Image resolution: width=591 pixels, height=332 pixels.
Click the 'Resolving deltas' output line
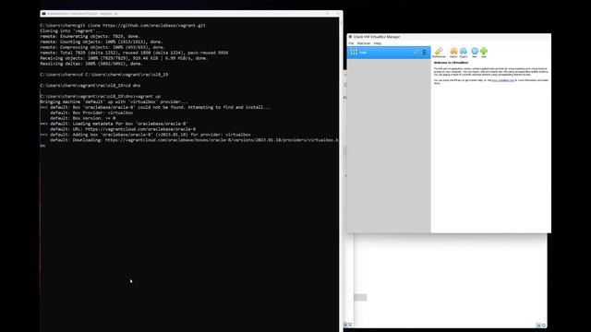point(91,64)
